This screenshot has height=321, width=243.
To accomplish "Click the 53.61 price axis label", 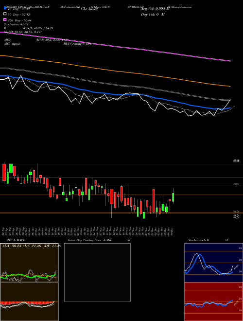I will (236, 184).
